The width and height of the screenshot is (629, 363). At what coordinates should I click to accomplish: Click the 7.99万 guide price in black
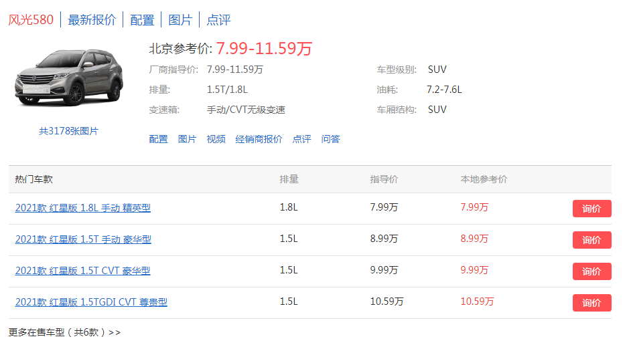tap(384, 207)
